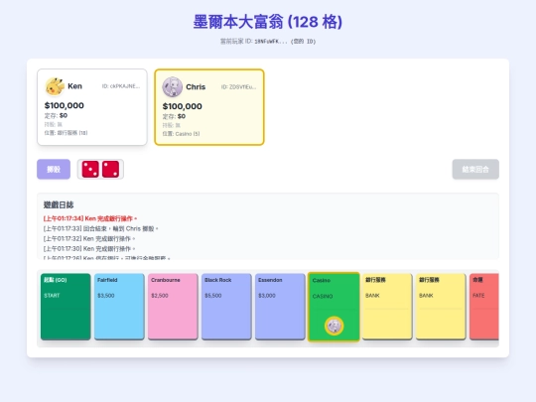Image resolution: width=536 pixels, height=402 pixels.
Task: Select Chris's highlighted player card
Action: point(209,107)
